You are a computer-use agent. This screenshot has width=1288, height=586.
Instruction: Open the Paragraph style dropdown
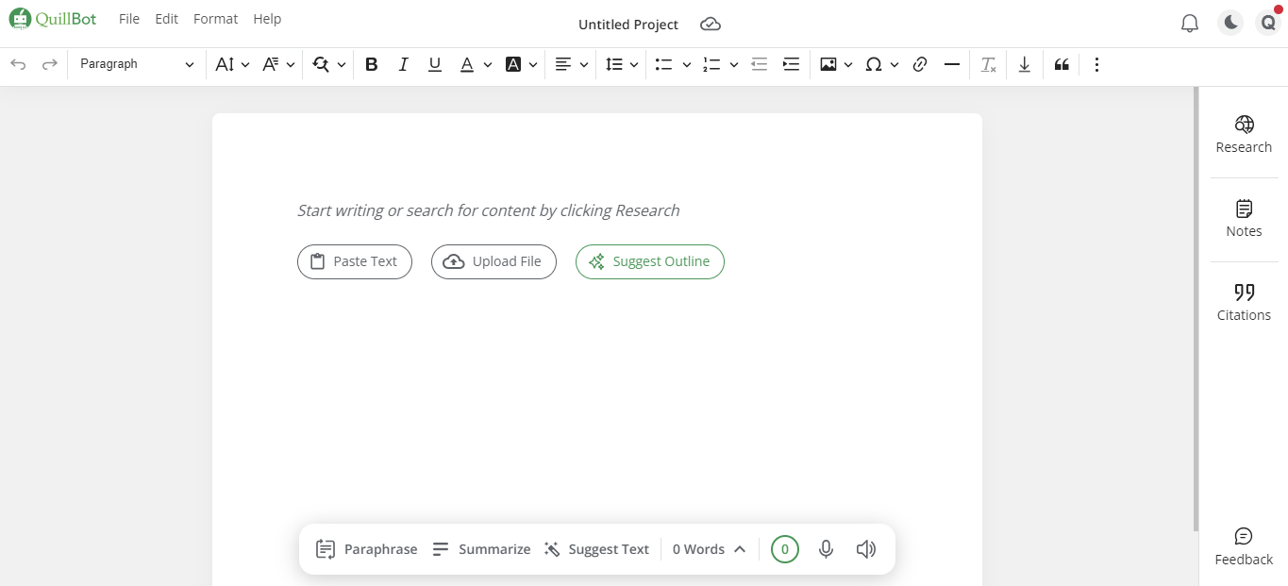pyautogui.click(x=137, y=64)
